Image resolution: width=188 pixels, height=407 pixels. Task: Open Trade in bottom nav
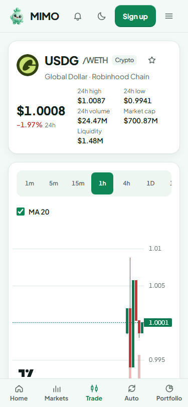[x=94, y=393]
